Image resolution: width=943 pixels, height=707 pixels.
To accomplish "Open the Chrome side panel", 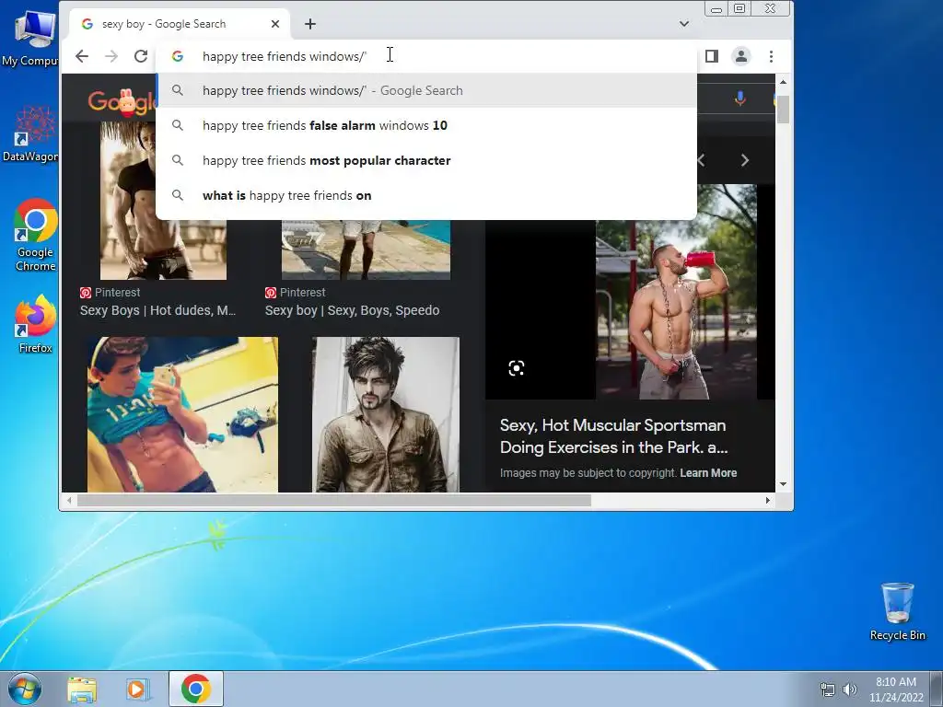I will [x=712, y=56].
